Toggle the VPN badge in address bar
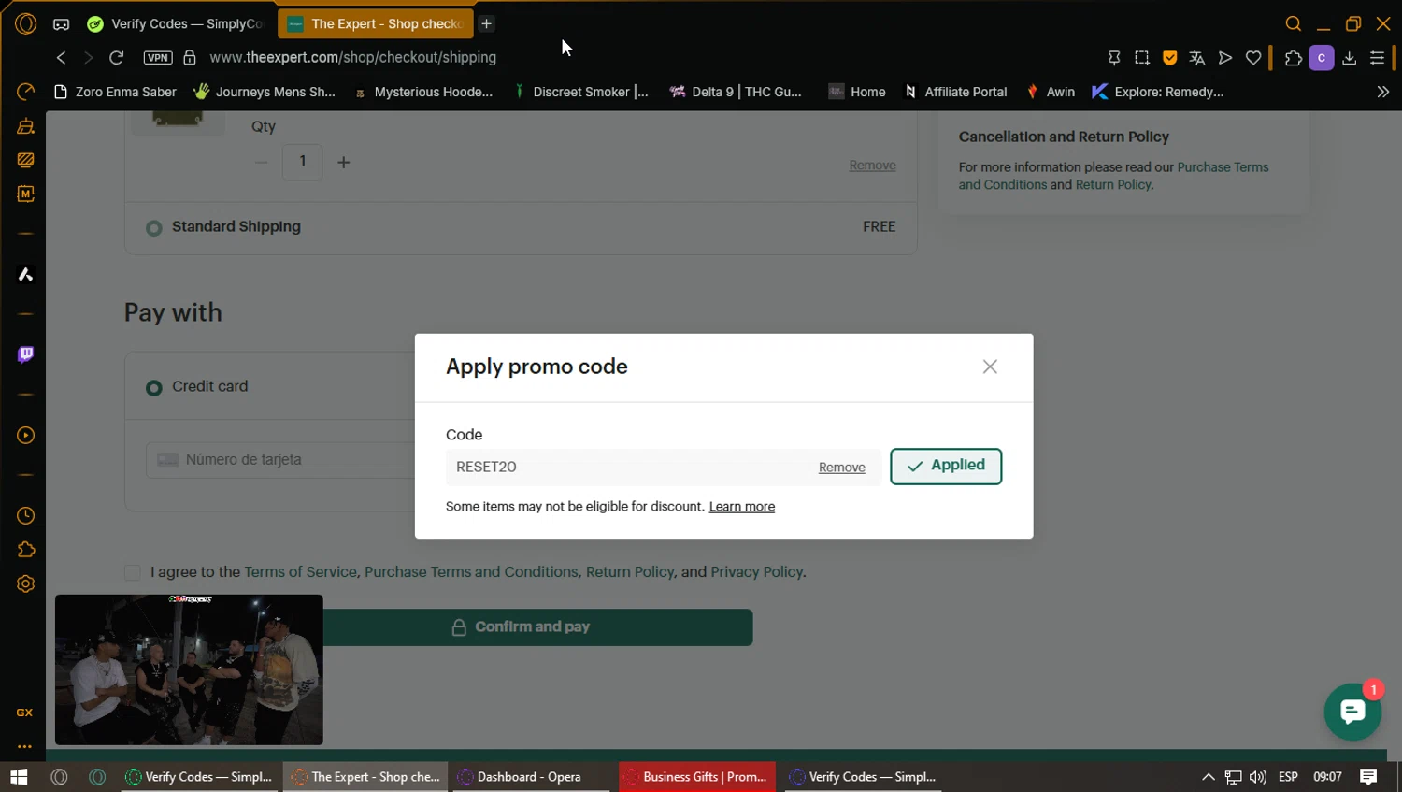The image size is (1402, 792). click(x=158, y=57)
